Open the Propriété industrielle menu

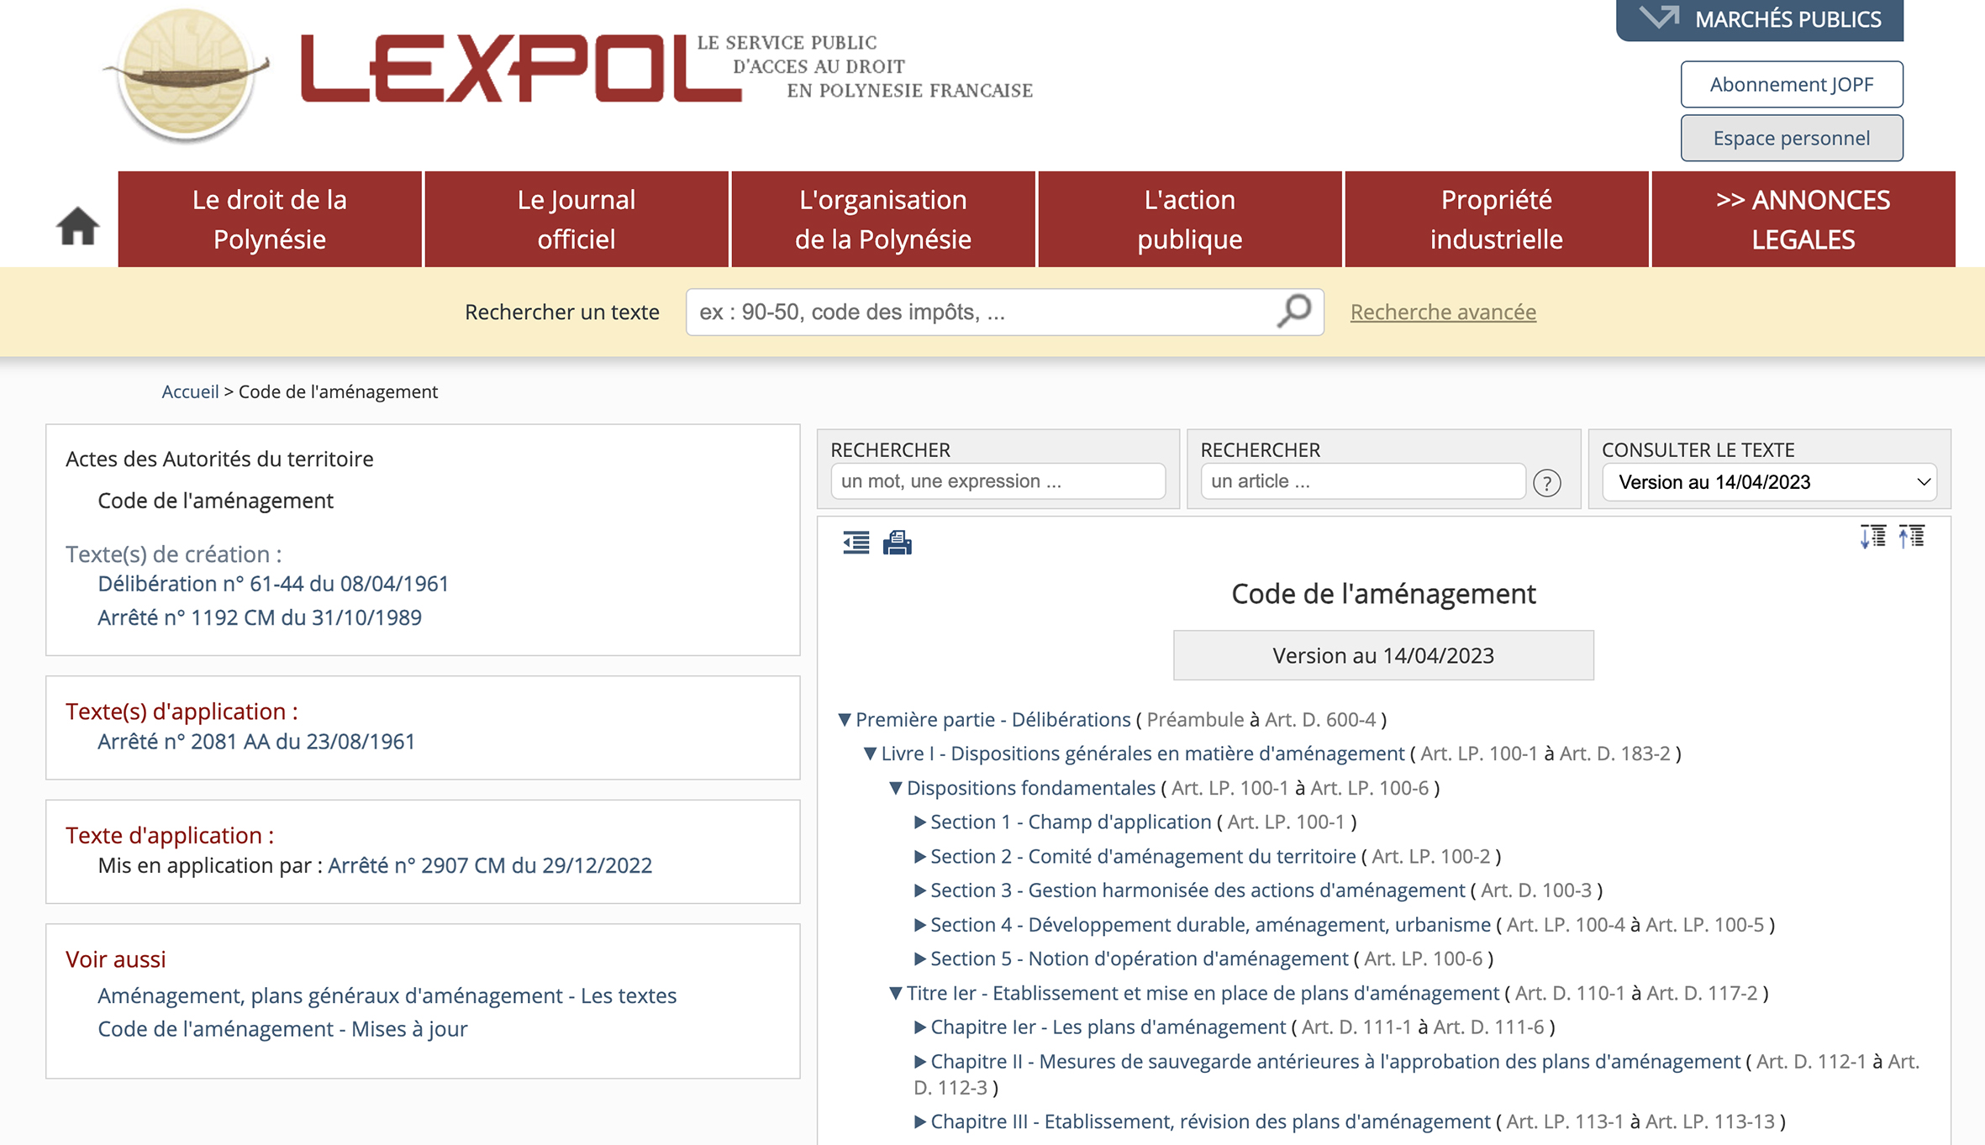pyautogui.click(x=1496, y=219)
